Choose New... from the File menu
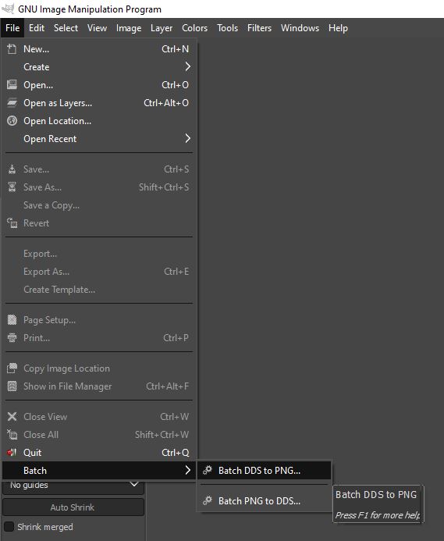The height and width of the screenshot is (541, 444). (x=99, y=49)
